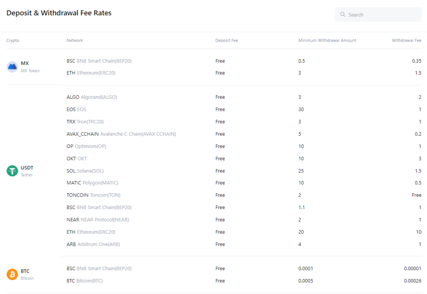Click the Crypto column header

[x=13, y=40]
